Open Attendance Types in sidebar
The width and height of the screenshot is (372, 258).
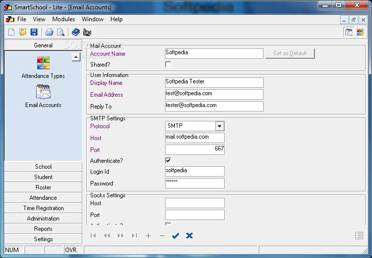[x=43, y=67]
